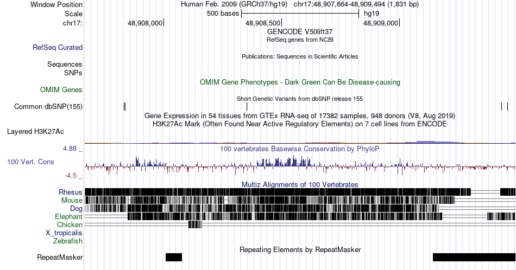This screenshot has height=270, width=516.
Task: Click 'RefSeq genes from NCBI' title
Action: point(300,40)
